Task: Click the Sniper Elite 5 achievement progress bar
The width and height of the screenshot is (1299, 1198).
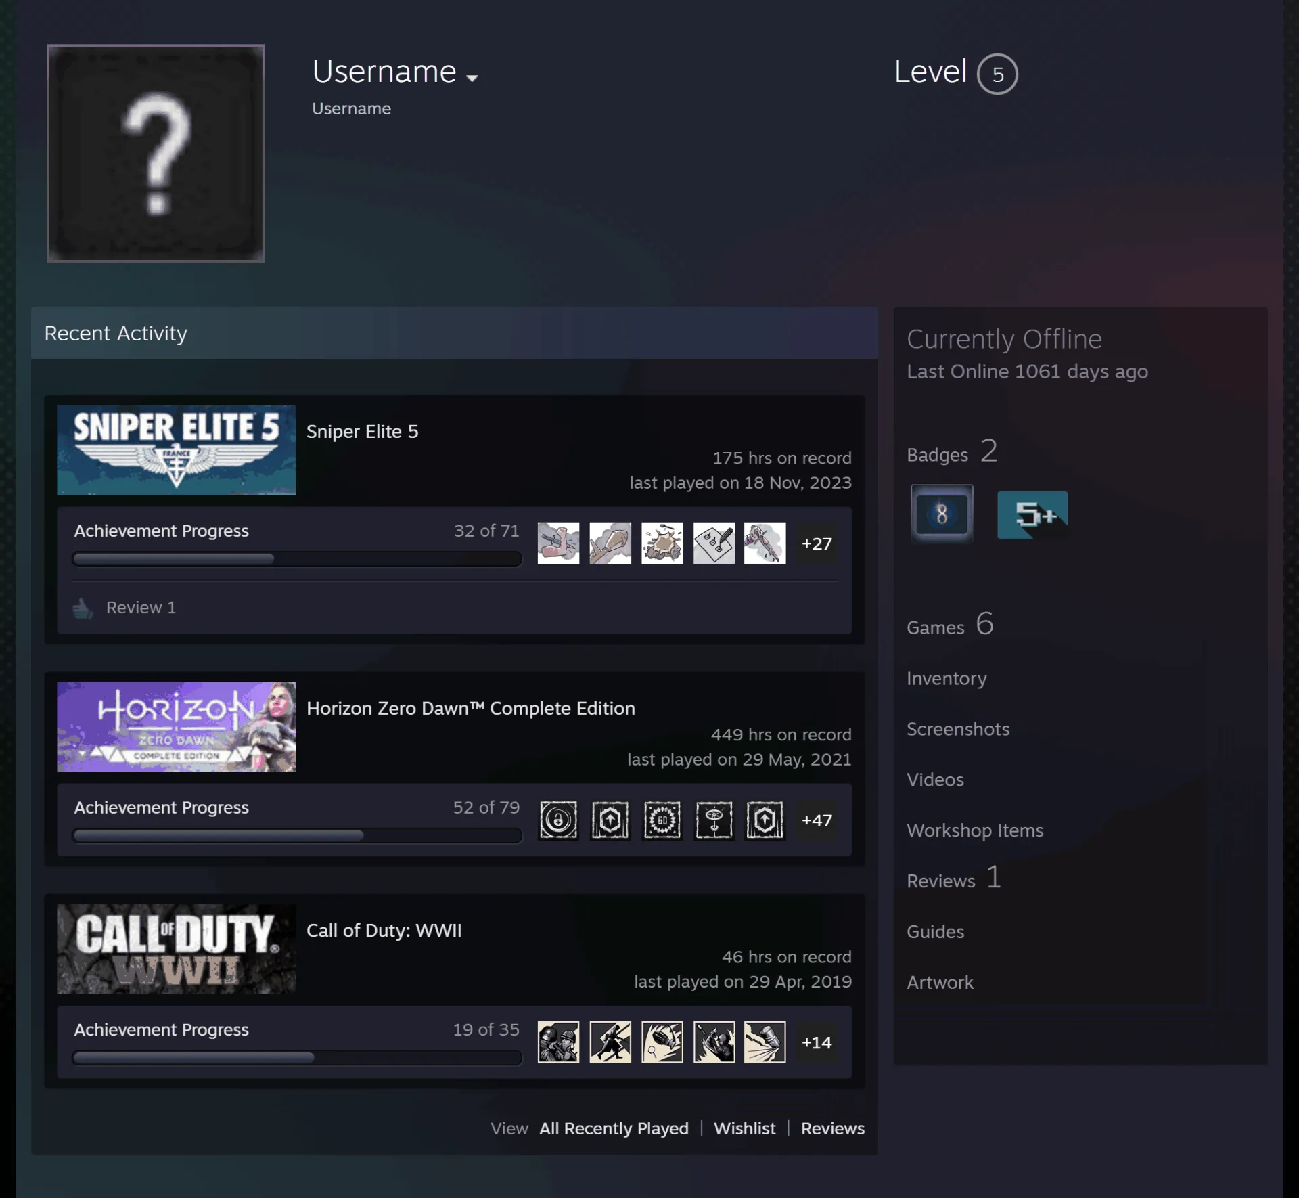Action: [297, 558]
